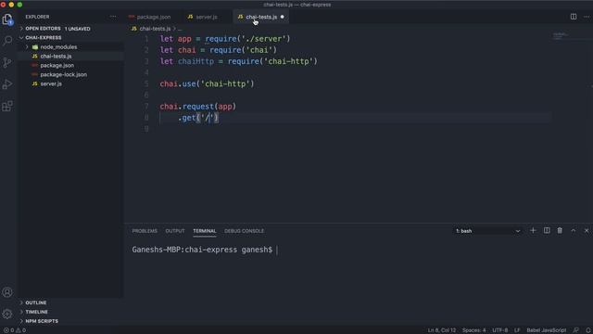Open the Explorer view in activity bar

(7, 19)
